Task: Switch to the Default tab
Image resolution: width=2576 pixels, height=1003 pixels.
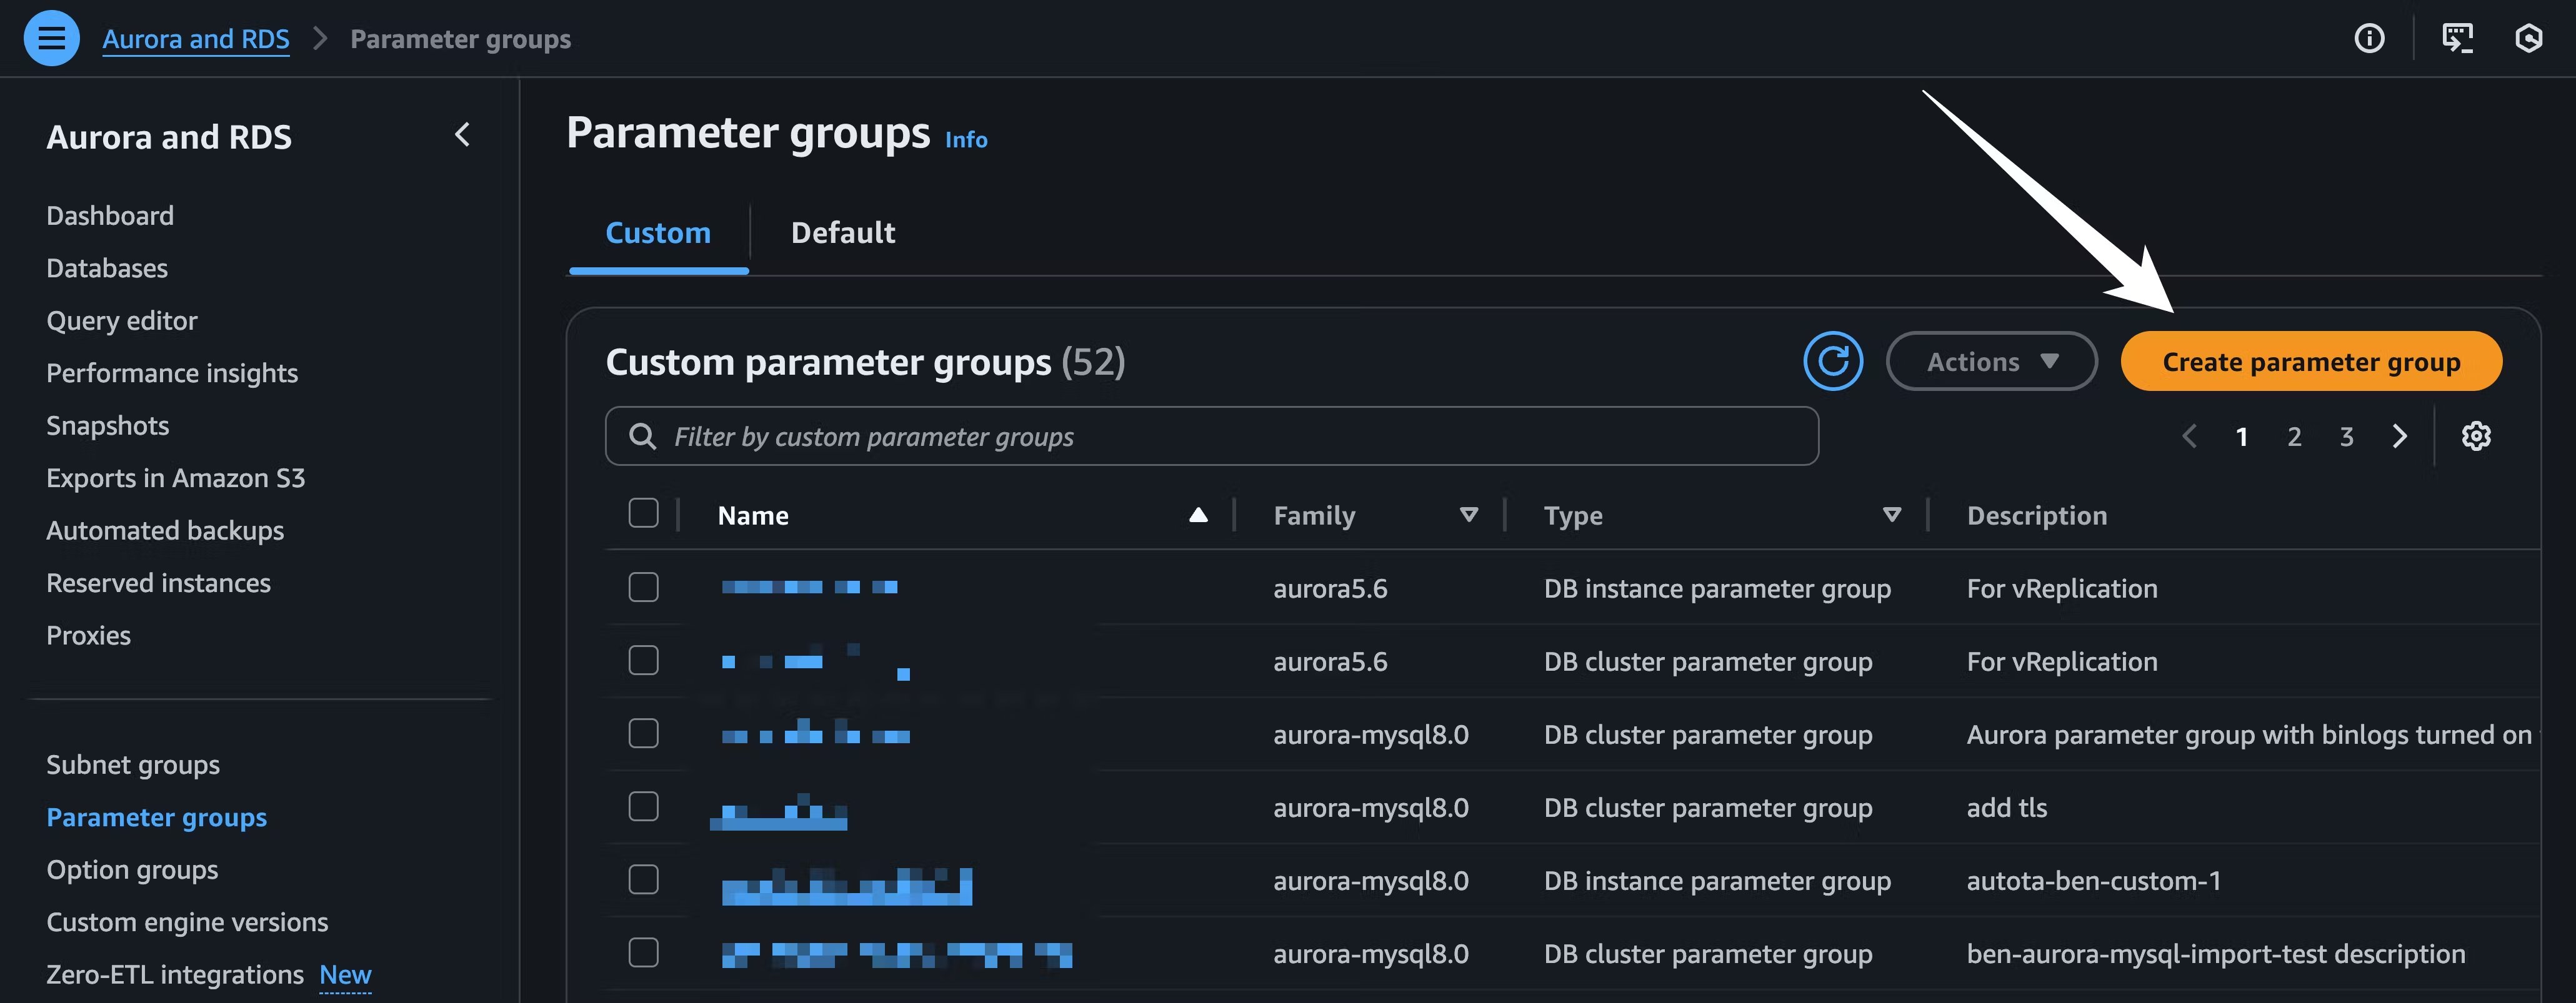Action: click(843, 233)
